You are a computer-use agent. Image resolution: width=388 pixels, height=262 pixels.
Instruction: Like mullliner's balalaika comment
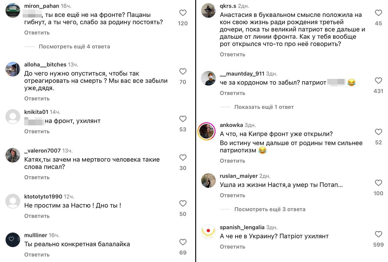tap(183, 242)
